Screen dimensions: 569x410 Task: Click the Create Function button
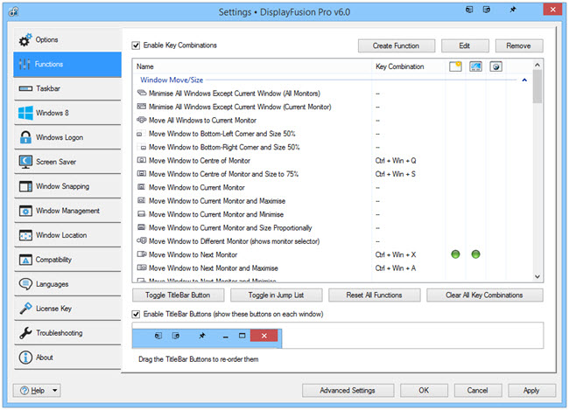pos(396,45)
